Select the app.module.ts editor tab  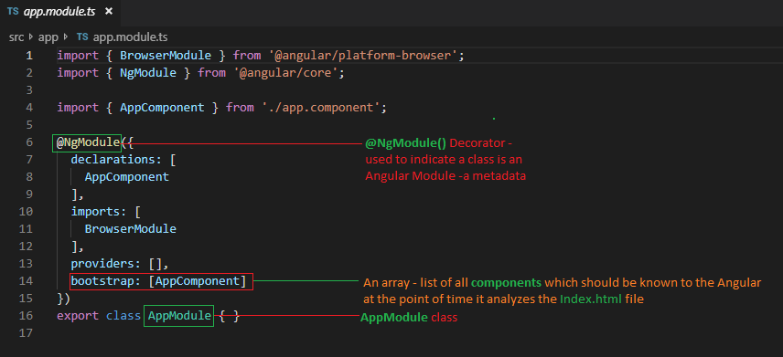pyautogui.click(x=60, y=12)
